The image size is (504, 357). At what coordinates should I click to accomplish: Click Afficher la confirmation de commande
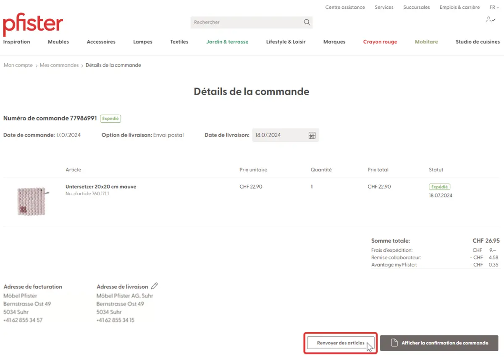(x=444, y=343)
